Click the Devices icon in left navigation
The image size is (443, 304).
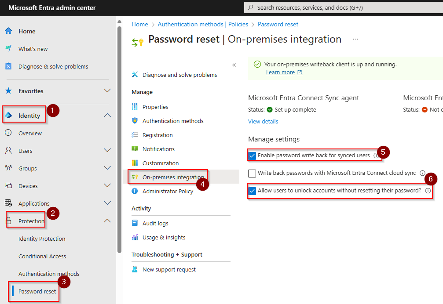pyautogui.click(x=8, y=186)
